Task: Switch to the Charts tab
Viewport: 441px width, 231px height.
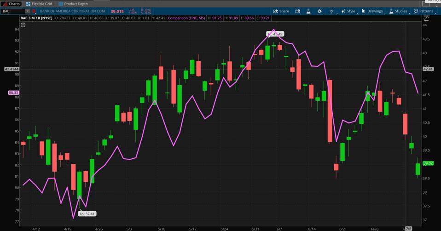Action: tap(11, 4)
